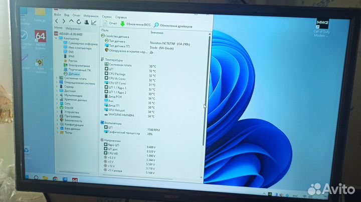
Task: Open the chart graph toolbar icon
Action: click(94, 22)
